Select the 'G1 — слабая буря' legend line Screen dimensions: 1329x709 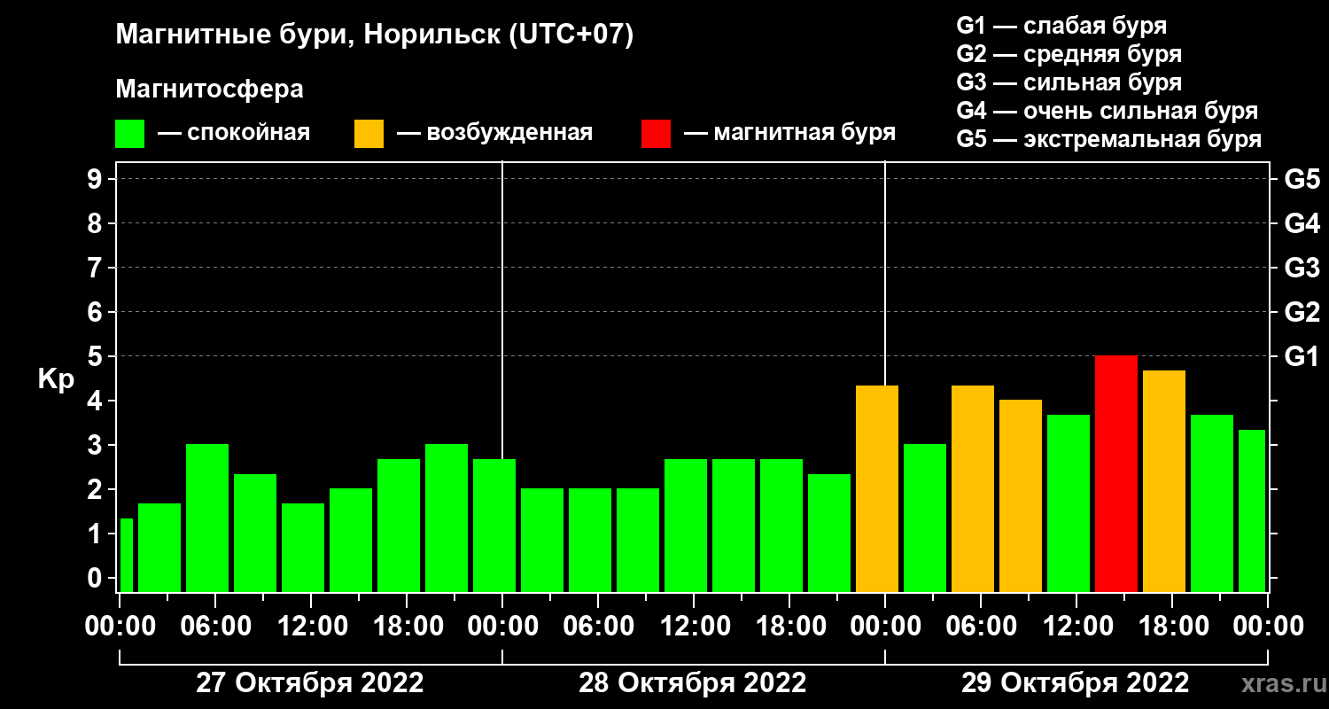pyautogui.click(x=1061, y=26)
